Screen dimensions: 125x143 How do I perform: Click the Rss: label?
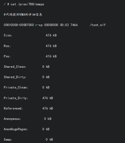pyautogui.click(x=7, y=46)
